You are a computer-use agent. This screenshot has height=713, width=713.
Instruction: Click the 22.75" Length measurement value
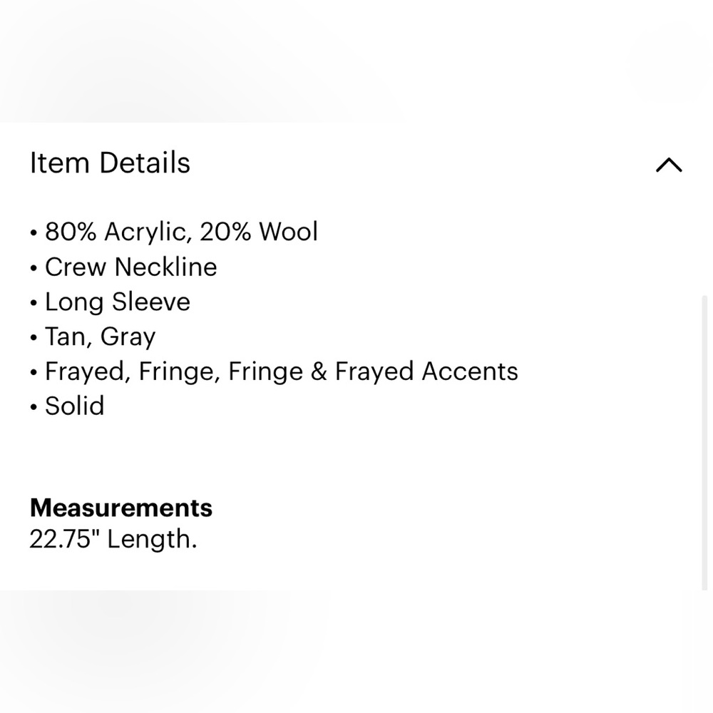tap(113, 539)
